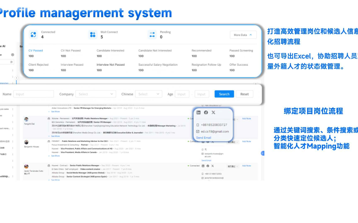Focus the first Age input field
Image resolution: width=358 pixels, height=223 pixels.
(x=182, y=94)
